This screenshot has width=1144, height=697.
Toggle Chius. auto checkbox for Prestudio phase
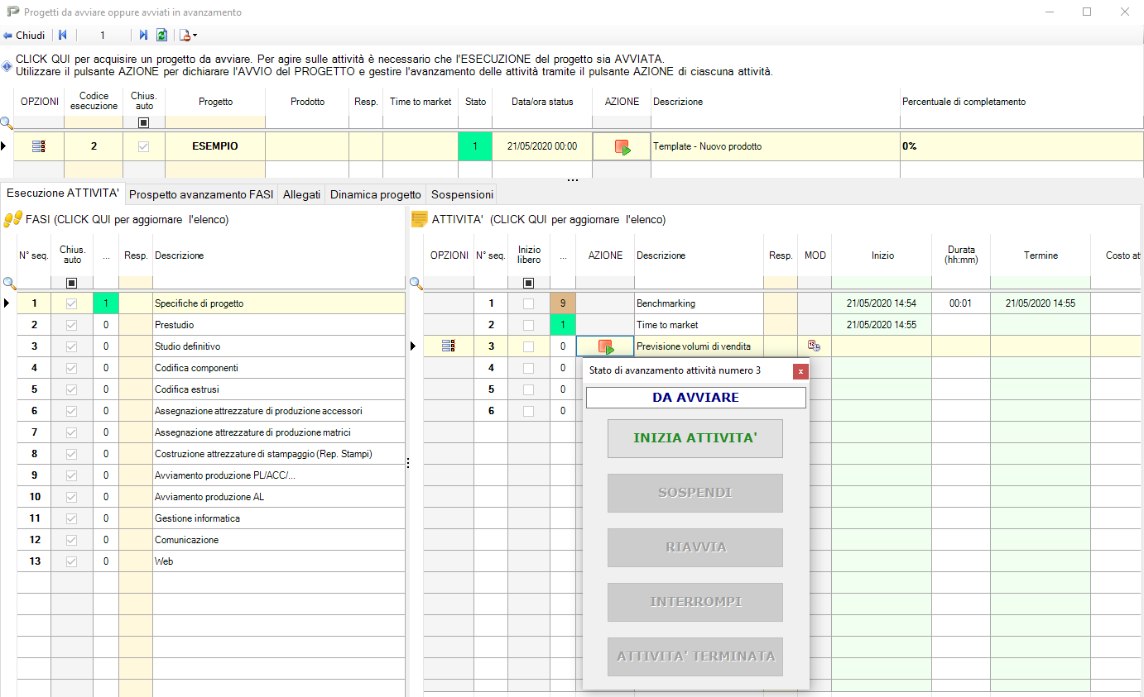click(72, 325)
